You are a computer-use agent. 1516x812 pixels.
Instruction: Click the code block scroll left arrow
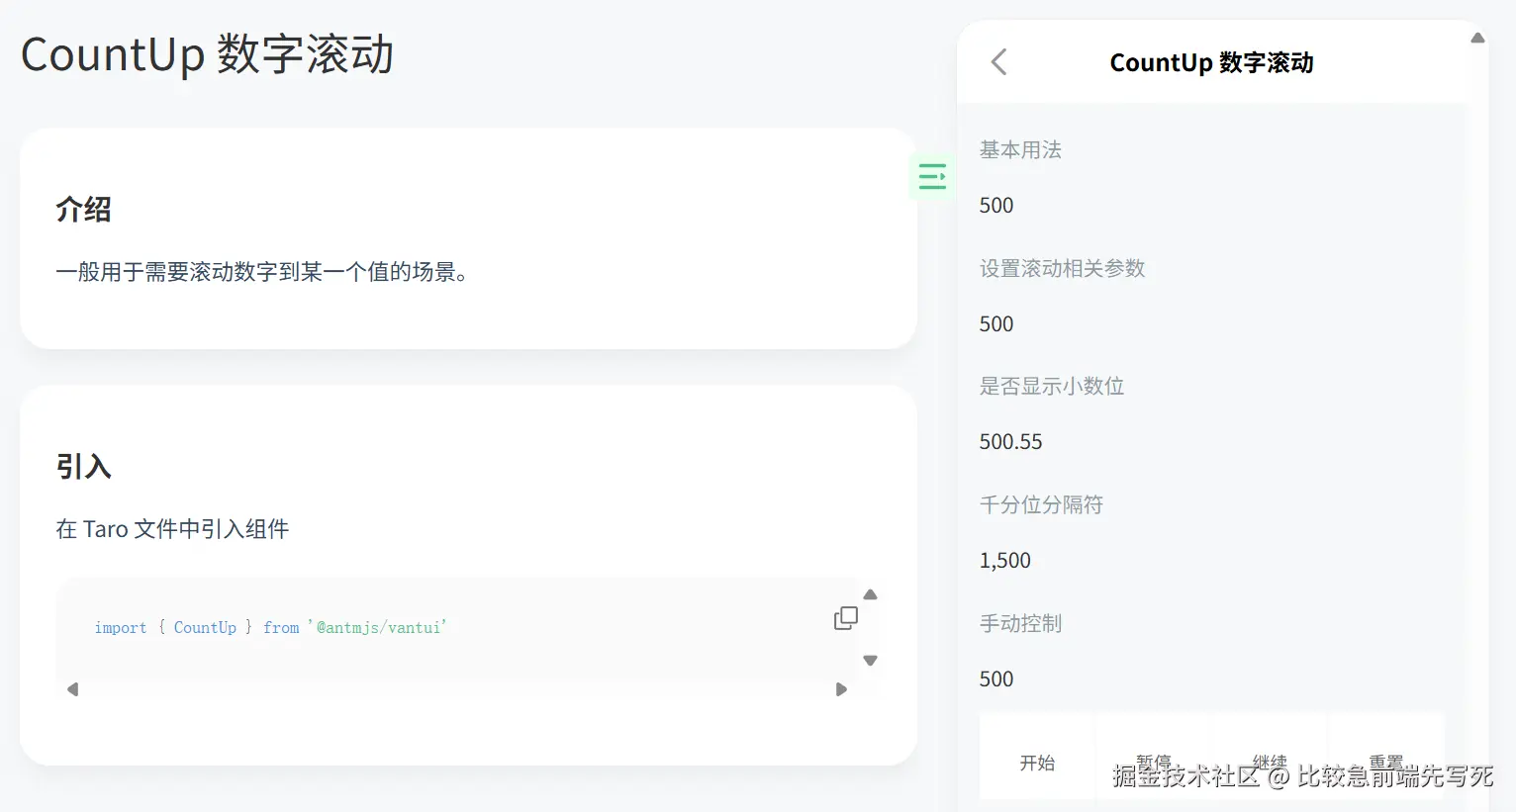(x=72, y=689)
